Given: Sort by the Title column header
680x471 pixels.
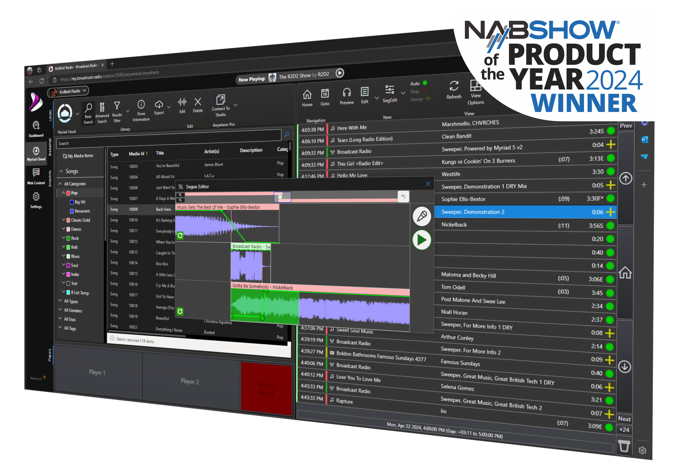Looking at the screenshot, I should [x=160, y=153].
